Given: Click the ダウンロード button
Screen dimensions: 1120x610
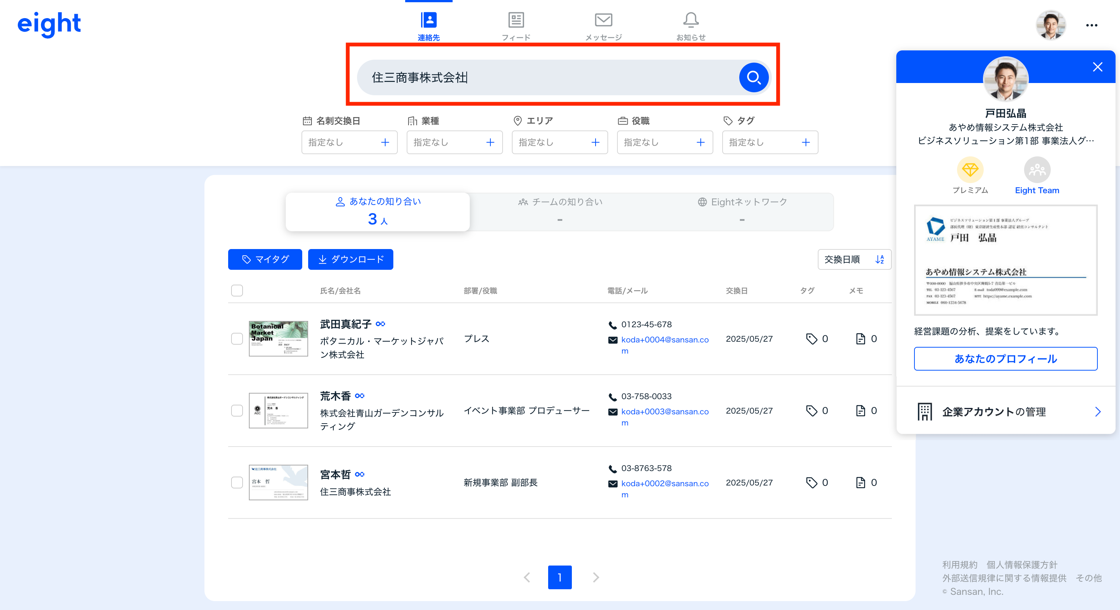Looking at the screenshot, I should (350, 259).
